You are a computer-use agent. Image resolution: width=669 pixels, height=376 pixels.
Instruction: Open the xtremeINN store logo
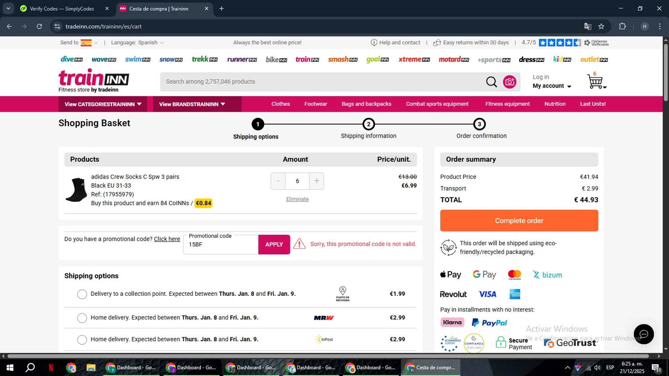414,59
